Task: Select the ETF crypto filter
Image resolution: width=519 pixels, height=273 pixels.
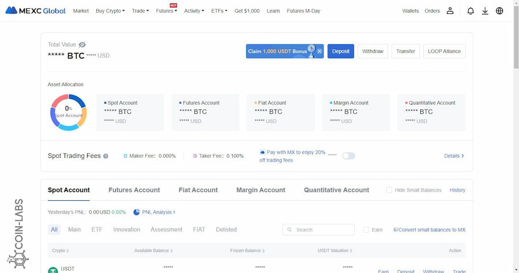Action: point(97,229)
